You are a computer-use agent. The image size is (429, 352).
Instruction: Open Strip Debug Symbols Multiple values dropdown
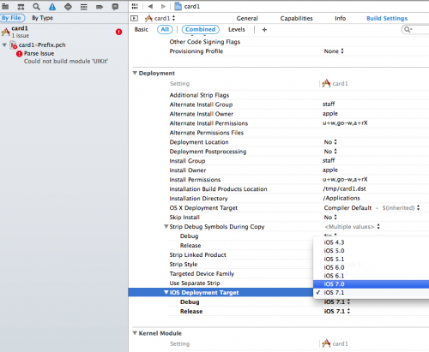coord(352,227)
